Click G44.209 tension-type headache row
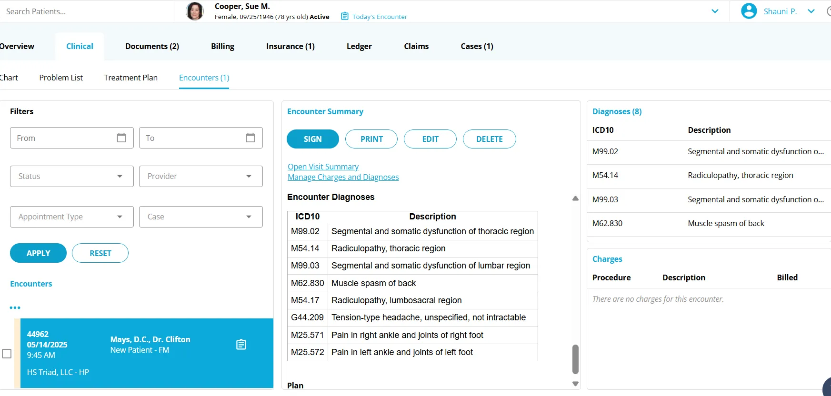The image size is (831, 396). [x=412, y=317]
